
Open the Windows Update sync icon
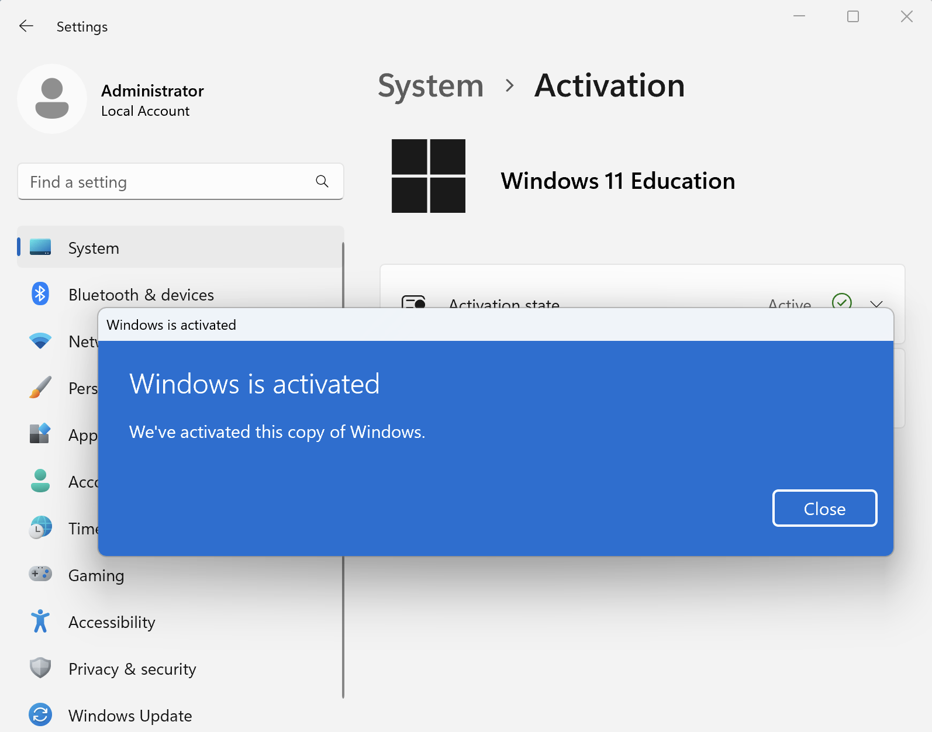(40, 714)
